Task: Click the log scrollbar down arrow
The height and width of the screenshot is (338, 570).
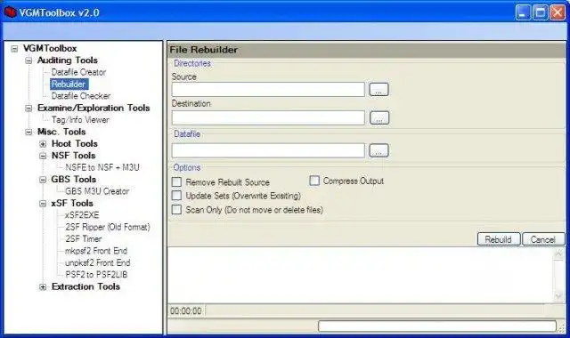Action: click(558, 296)
